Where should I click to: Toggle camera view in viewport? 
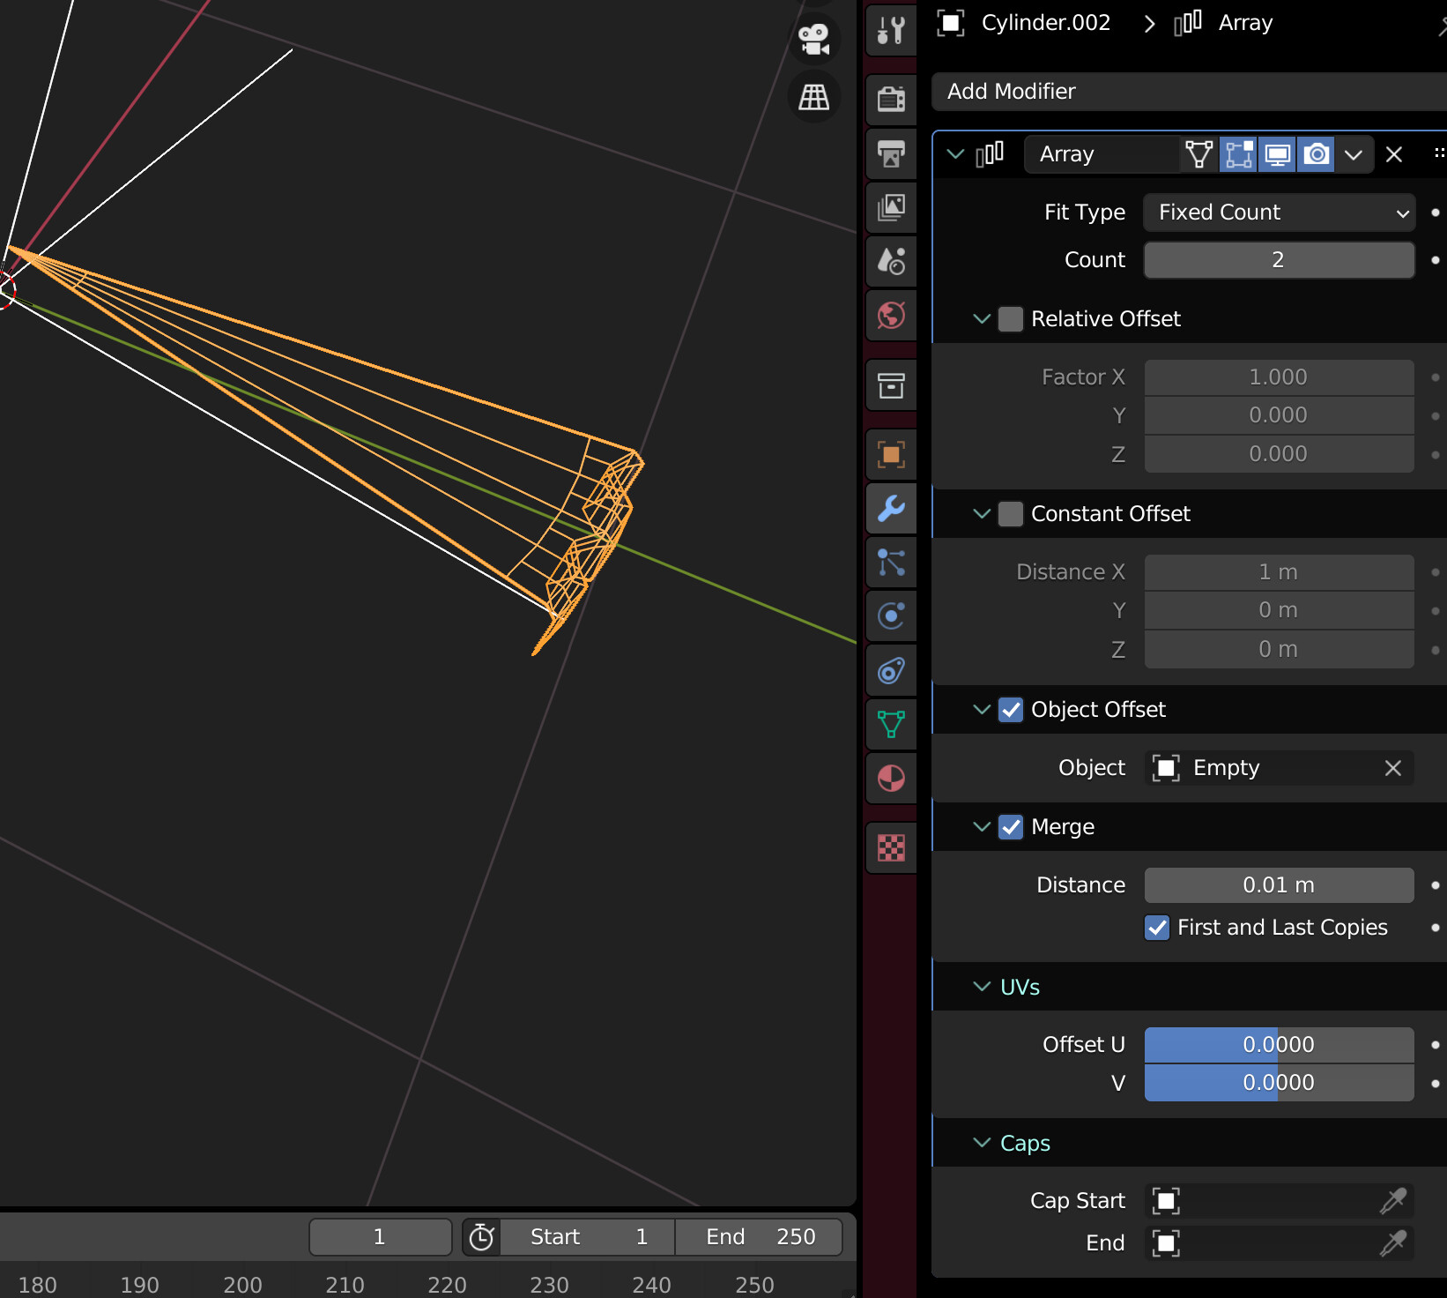[813, 40]
